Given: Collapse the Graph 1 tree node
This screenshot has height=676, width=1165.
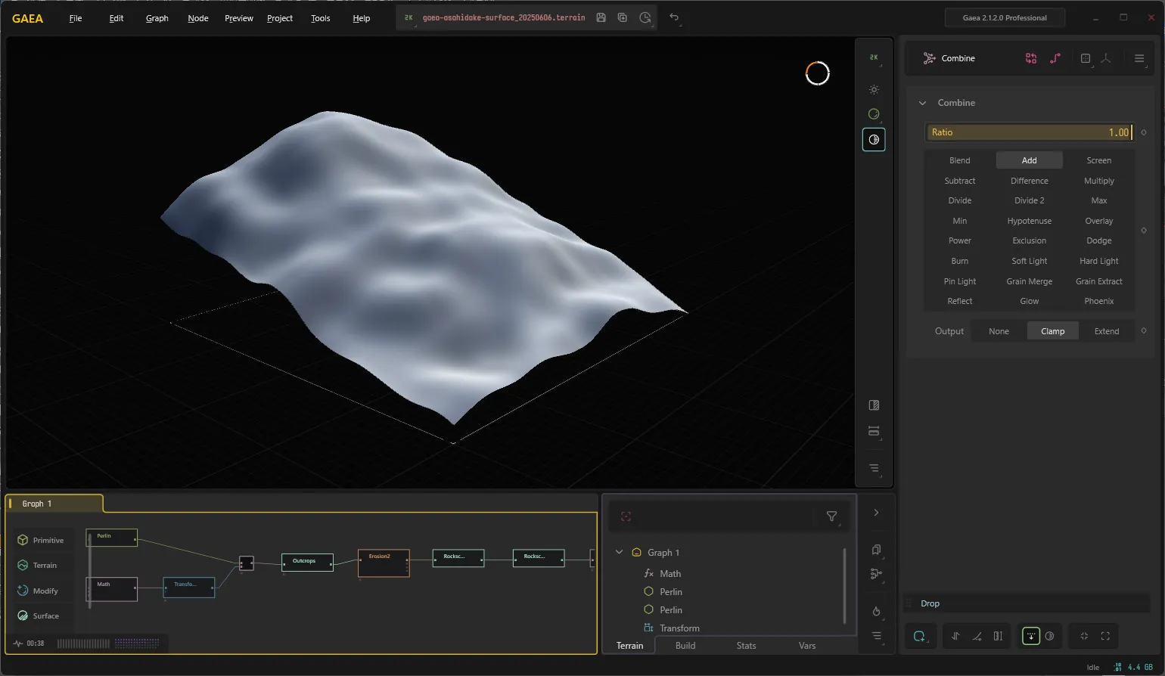Looking at the screenshot, I should point(619,552).
